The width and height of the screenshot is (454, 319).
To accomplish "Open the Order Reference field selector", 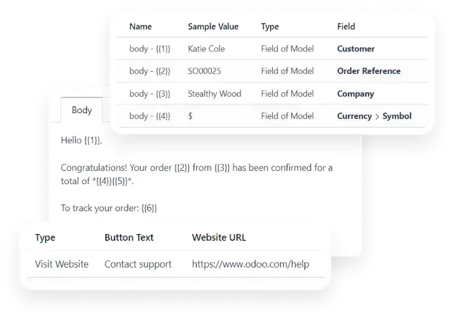I will [368, 71].
